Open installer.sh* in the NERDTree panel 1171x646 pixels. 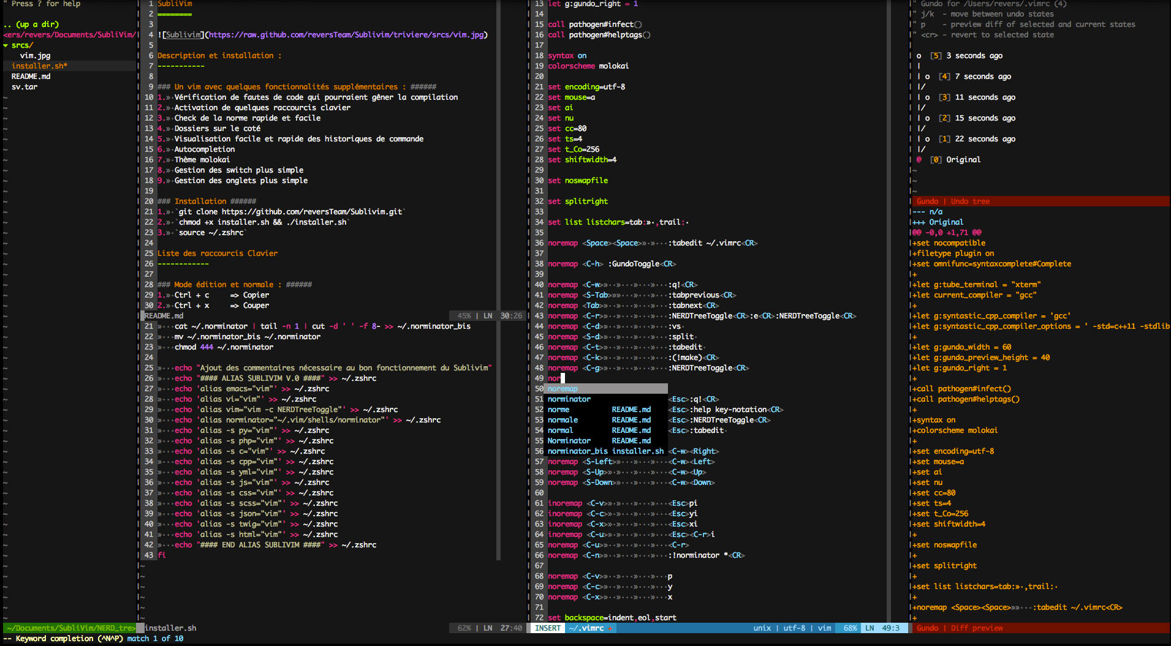coord(39,66)
